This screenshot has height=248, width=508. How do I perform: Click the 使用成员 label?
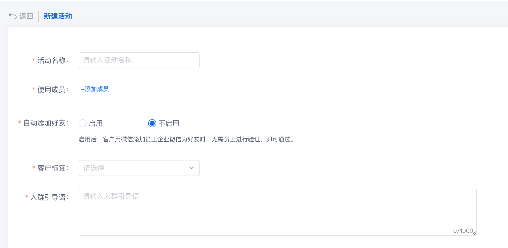click(53, 90)
